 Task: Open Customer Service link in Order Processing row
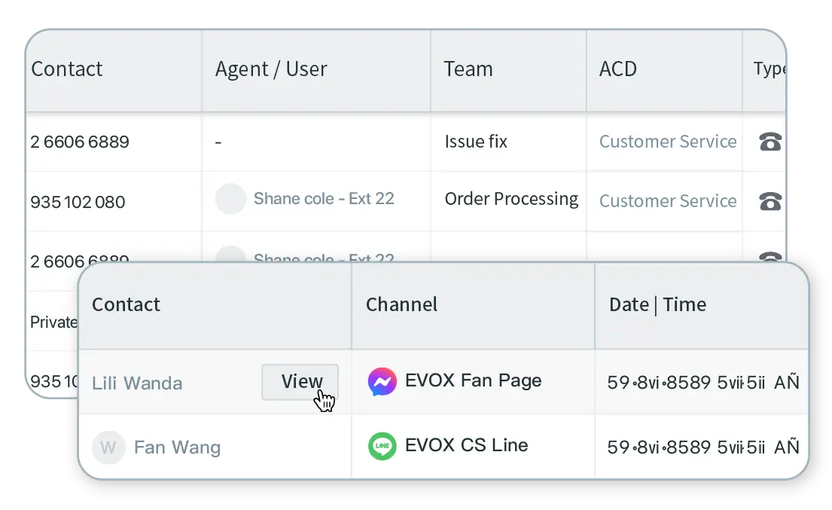[668, 201]
